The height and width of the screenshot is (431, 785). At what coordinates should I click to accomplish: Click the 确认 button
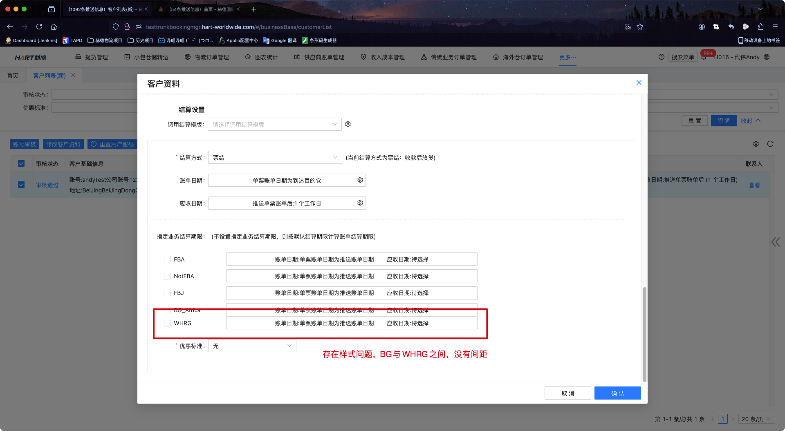(617, 393)
